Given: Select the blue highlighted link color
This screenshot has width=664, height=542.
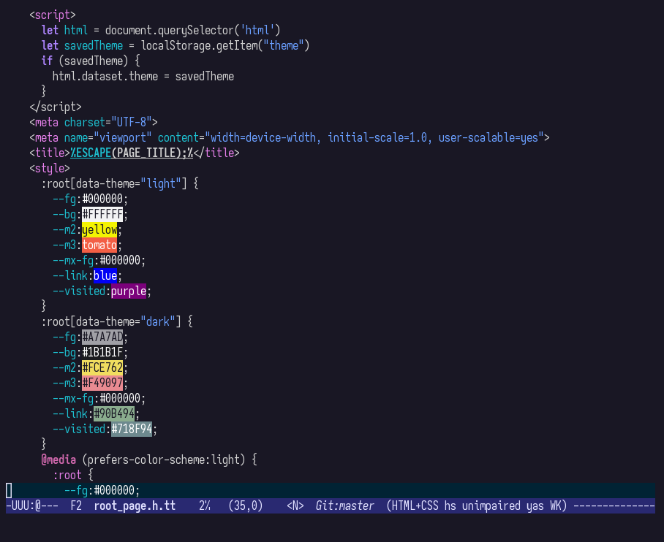Looking at the screenshot, I should click(x=105, y=276).
